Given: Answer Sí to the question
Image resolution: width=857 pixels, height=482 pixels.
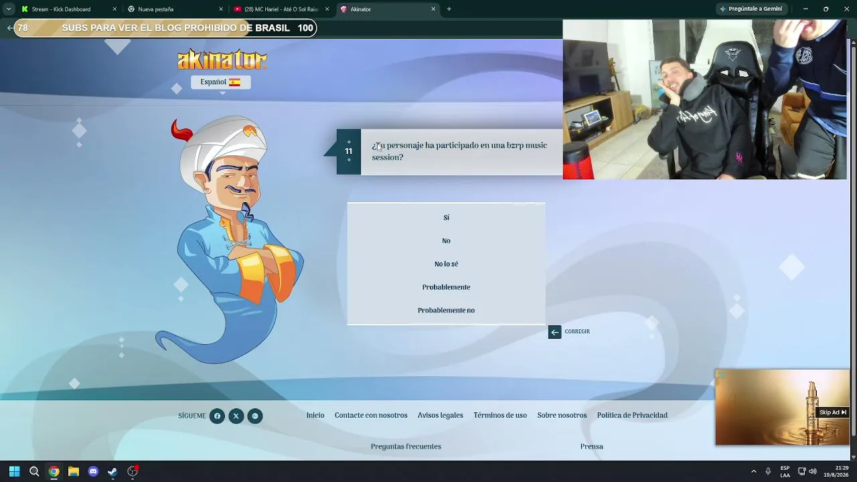Looking at the screenshot, I should tap(446, 218).
